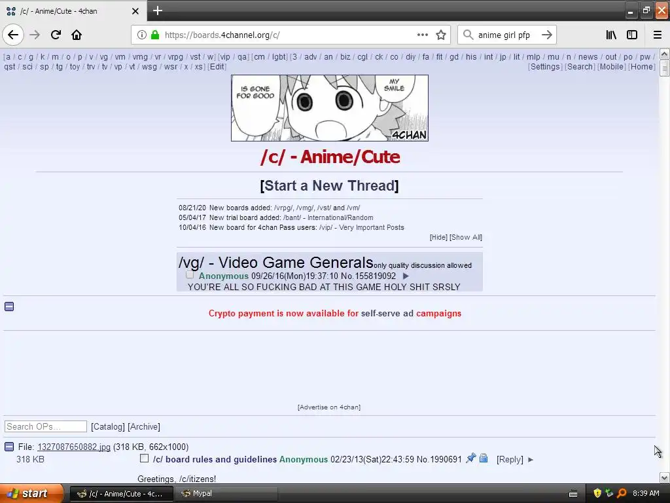
Task: Go to the news board link
Action: [x=588, y=57]
